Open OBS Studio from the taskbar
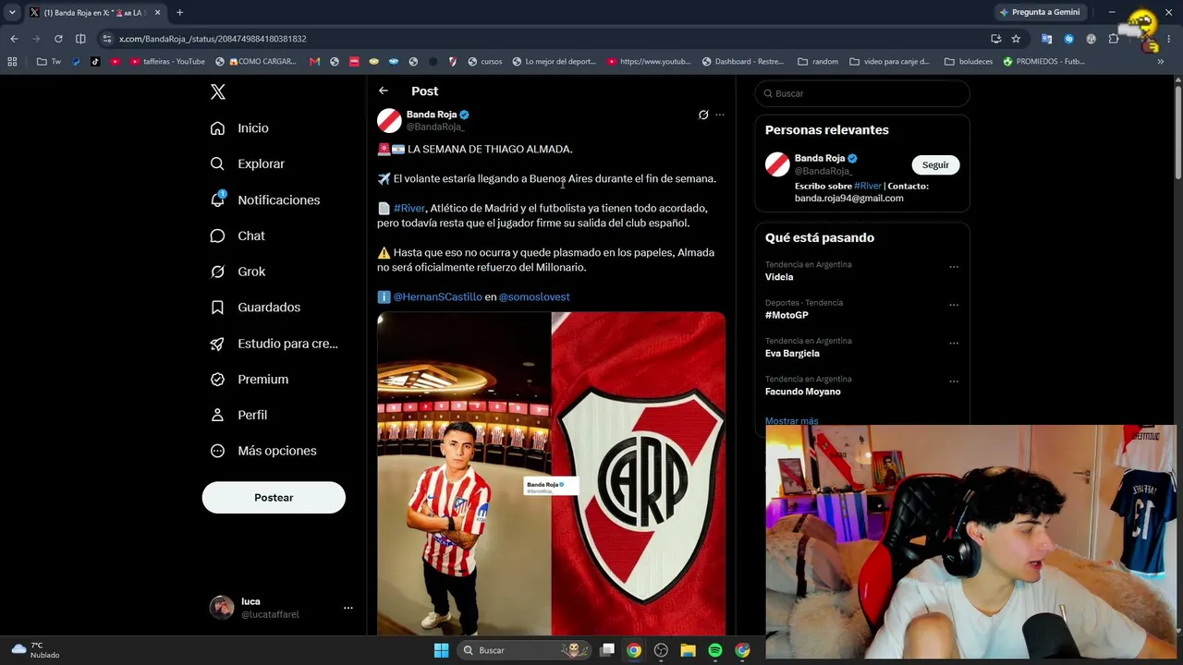This screenshot has height=665, width=1183. coord(661,650)
